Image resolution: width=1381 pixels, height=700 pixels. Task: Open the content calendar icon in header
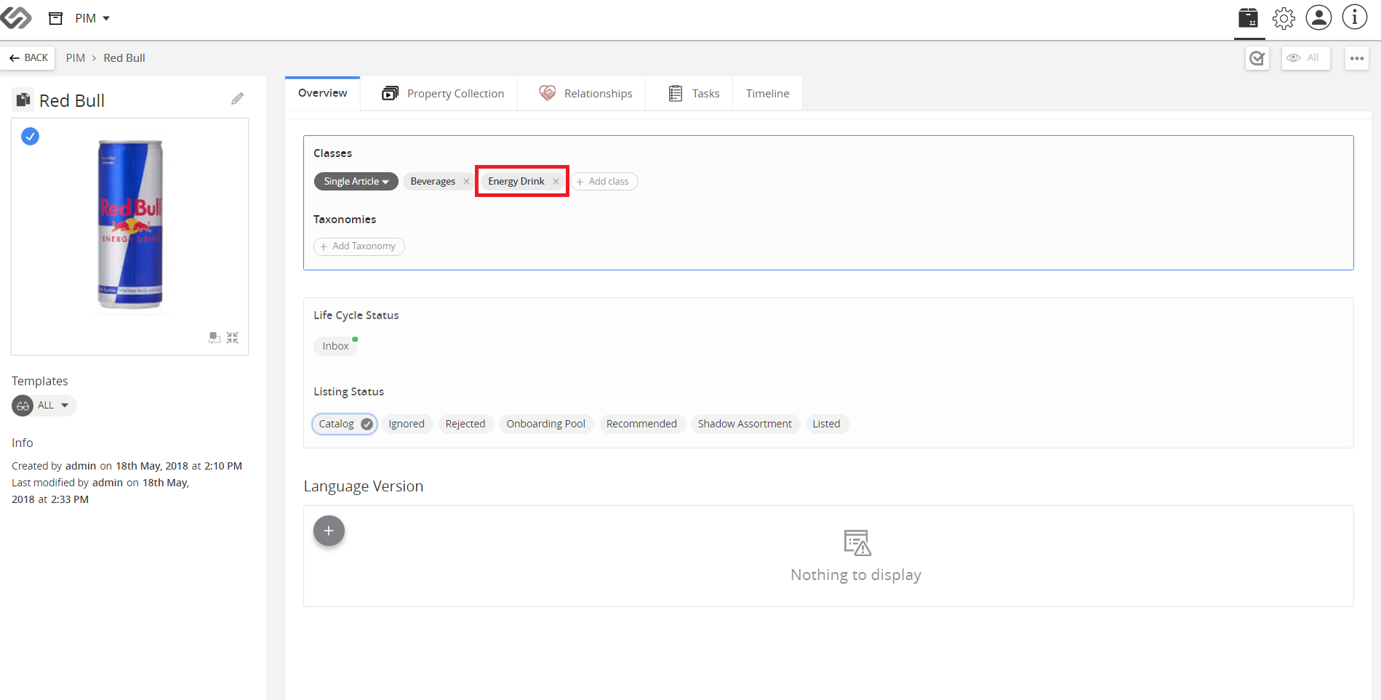point(1249,17)
